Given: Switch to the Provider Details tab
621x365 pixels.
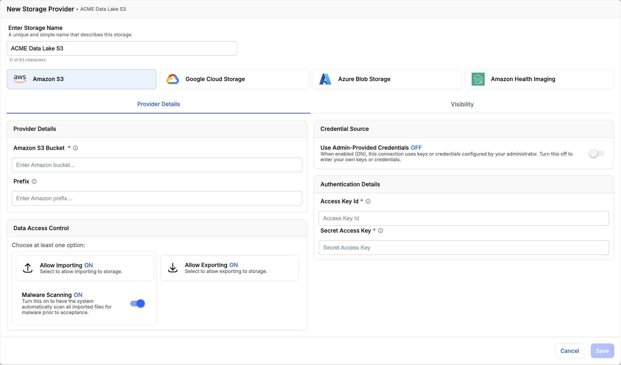Looking at the screenshot, I should click(x=158, y=104).
